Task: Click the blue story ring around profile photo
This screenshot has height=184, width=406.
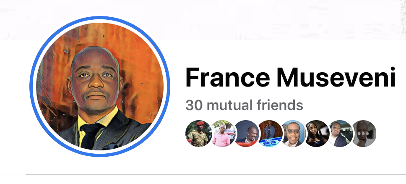Action: coord(100,18)
